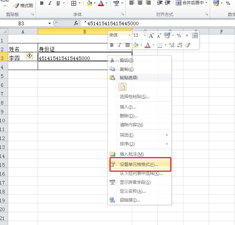Click mini toolbar font color A icon
The image size is (235, 225).
(x=148, y=45)
